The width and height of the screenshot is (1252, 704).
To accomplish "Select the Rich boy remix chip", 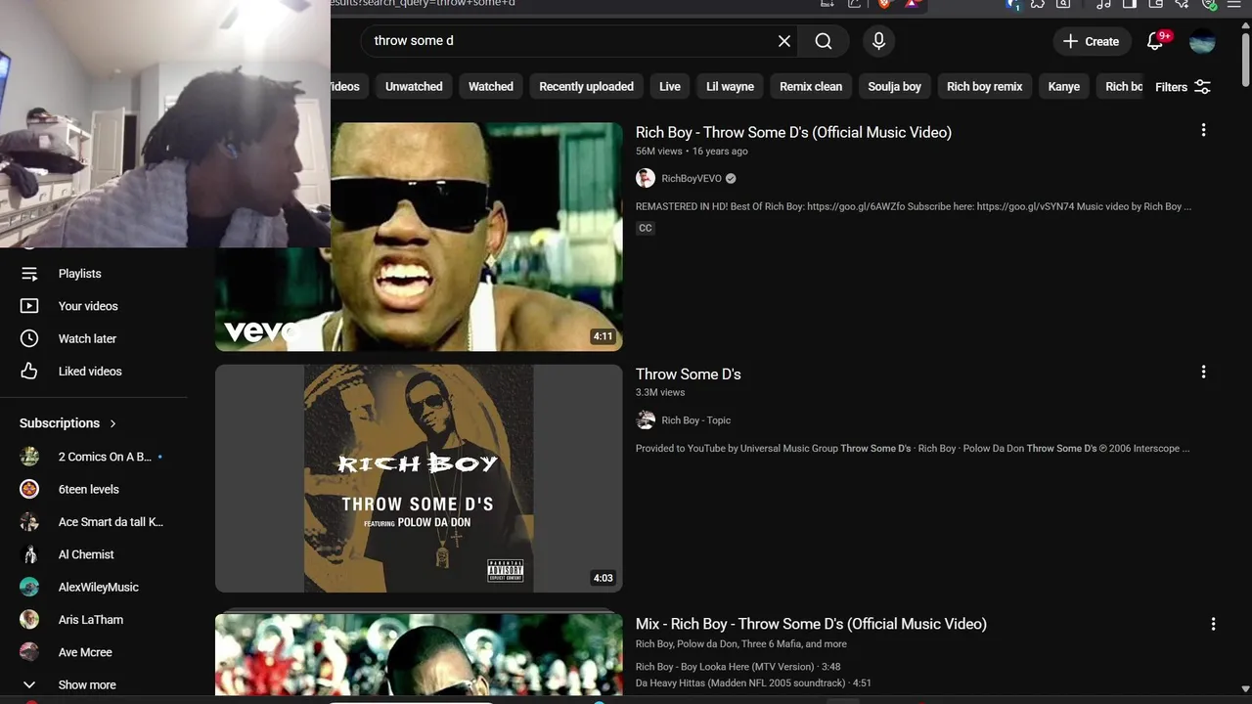I will (x=985, y=87).
